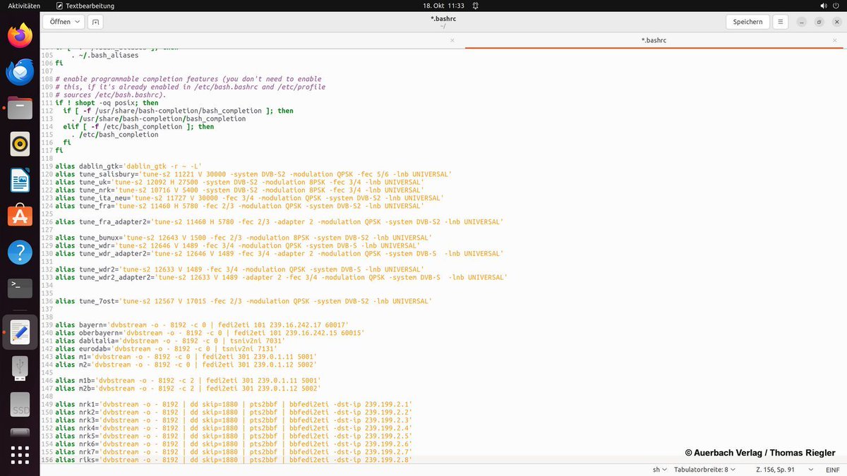Click the alias tune_7ost line
Image resolution: width=847 pixels, height=476 pixels.
click(x=244, y=301)
